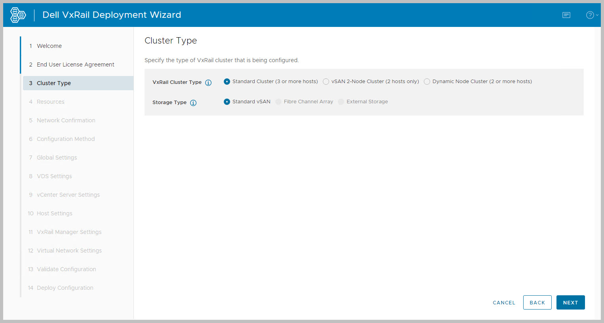This screenshot has width=604, height=323.
Task: Select the Cluster Type step
Action: [x=78, y=83]
